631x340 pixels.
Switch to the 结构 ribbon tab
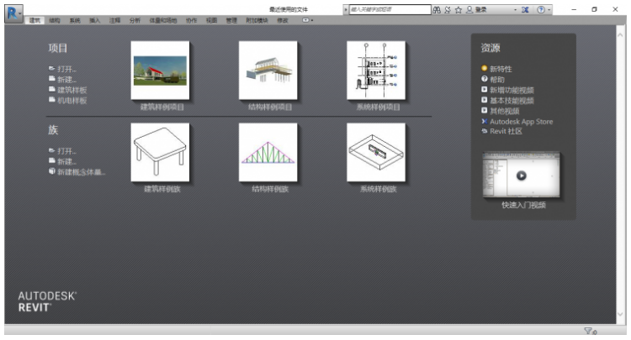[55, 19]
